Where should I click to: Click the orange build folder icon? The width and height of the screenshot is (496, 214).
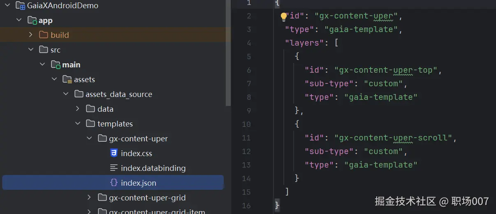(44, 35)
